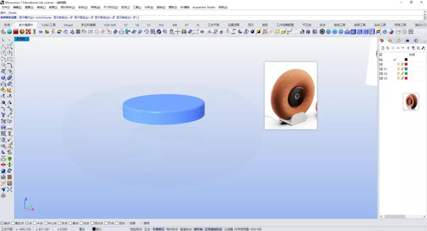Image resolution: width=427 pixels, height=231 pixels.
Task: Open the 毫米 units field in status bar
Action: 82,229
